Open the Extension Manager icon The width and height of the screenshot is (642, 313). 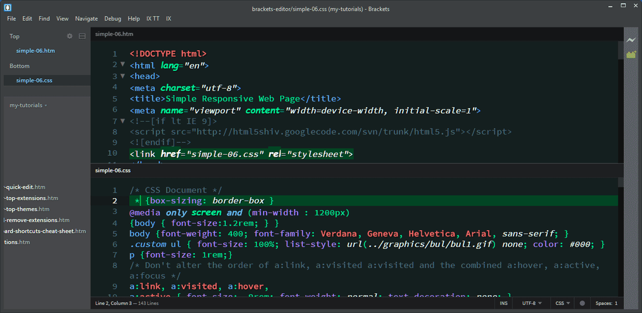point(631,54)
